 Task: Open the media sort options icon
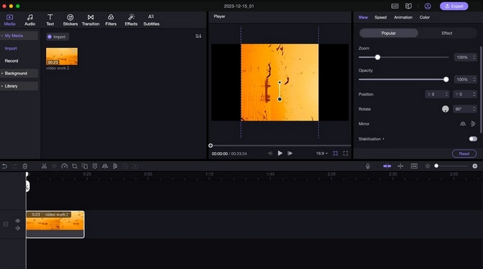coord(199,36)
